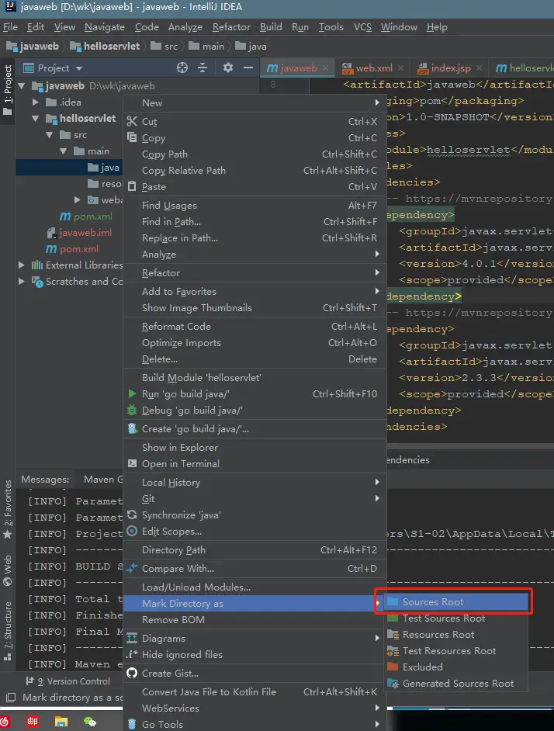Open the File menu
This screenshot has height=731, width=554.
tap(10, 27)
